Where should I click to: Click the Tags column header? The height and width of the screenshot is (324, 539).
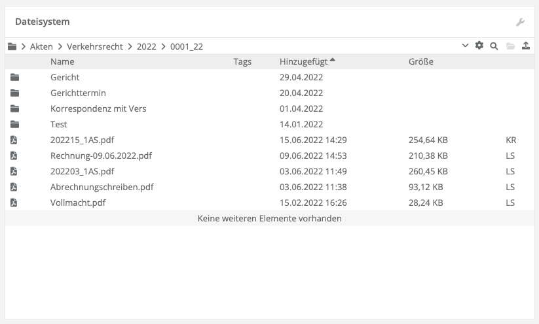coord(242,61)
